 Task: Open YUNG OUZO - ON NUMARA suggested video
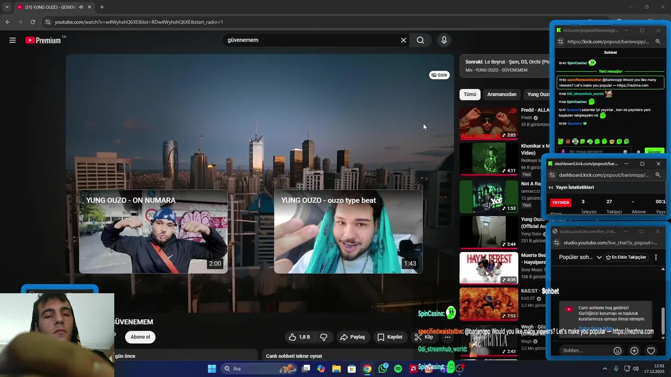tap(153, 231)
